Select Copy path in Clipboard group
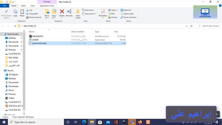Screen dimensions: 222x125 point(32,14)
